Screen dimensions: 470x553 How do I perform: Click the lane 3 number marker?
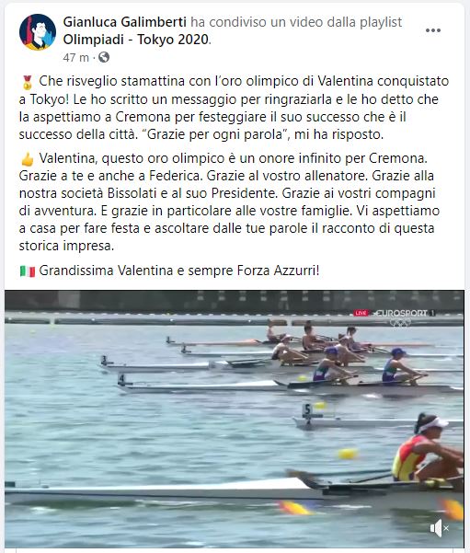pyautogui.click(x=104, y=360)
